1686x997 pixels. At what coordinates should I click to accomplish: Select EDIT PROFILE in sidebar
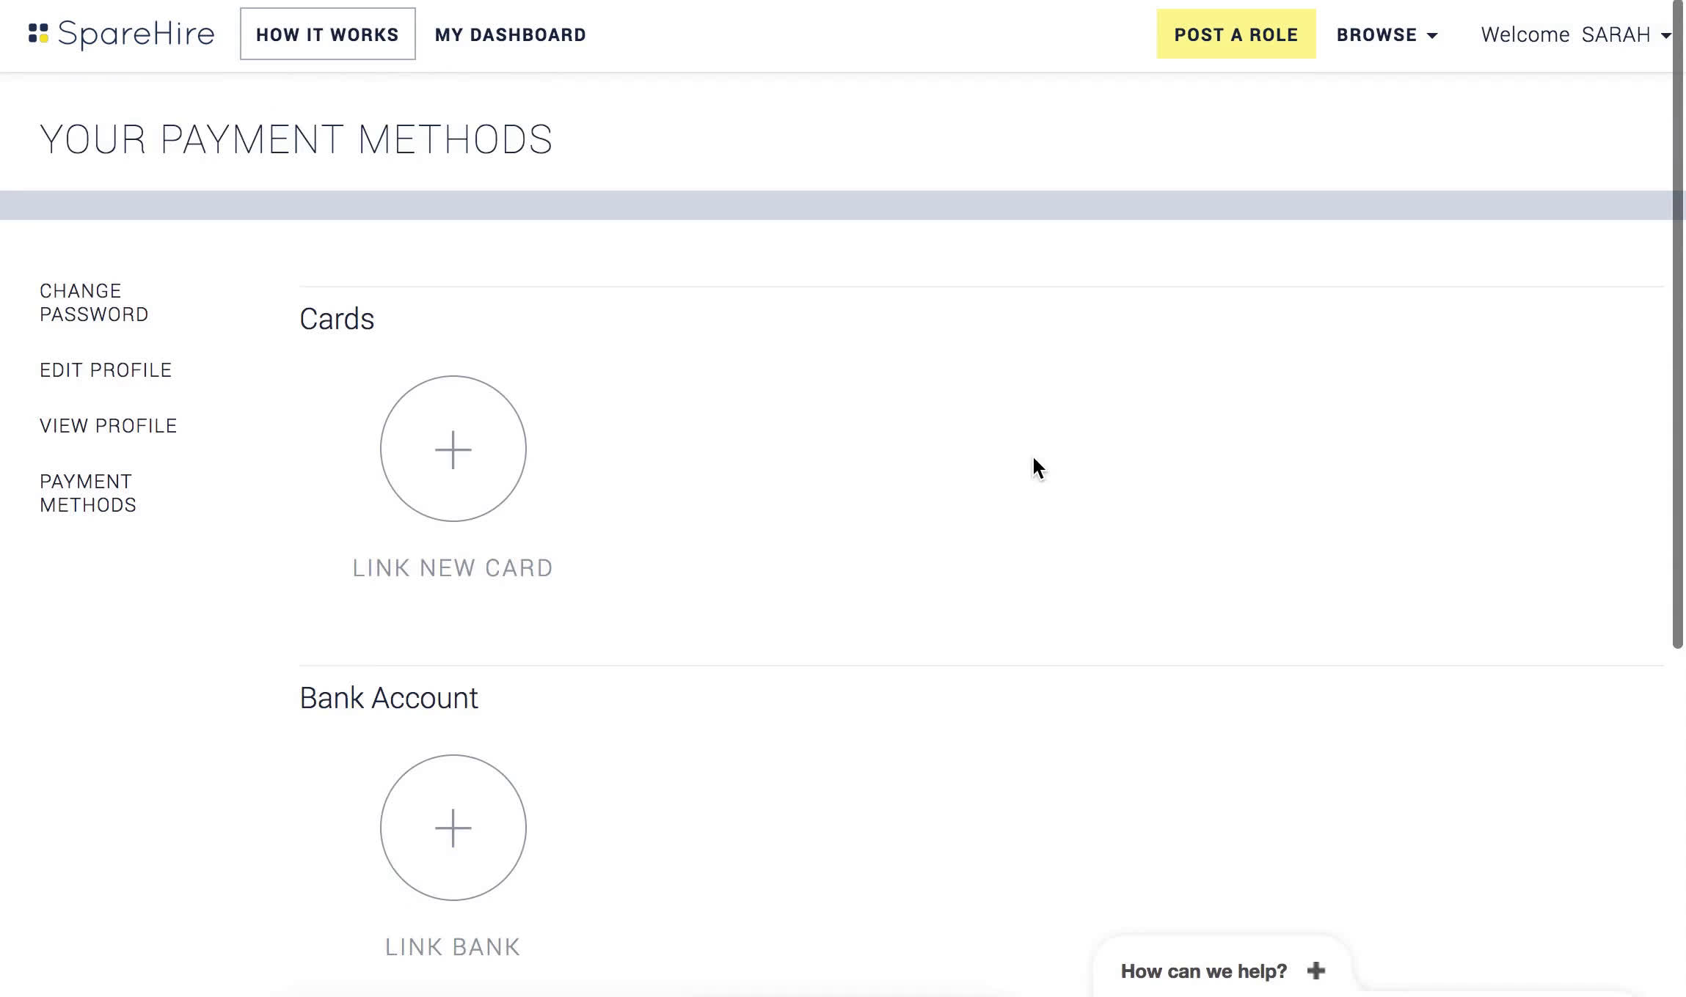106,370
